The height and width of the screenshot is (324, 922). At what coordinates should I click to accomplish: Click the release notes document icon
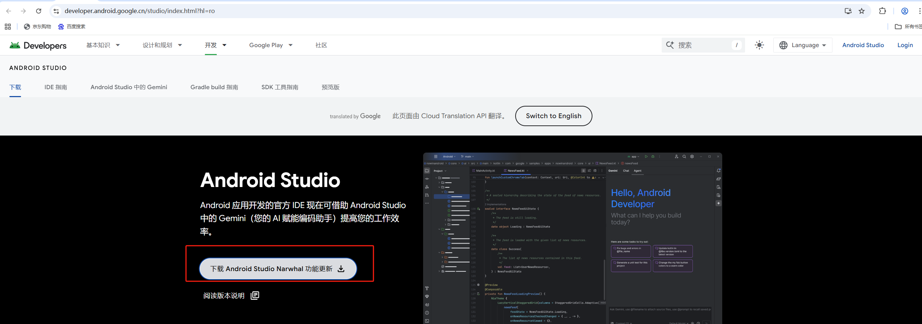click(x=255, y=295)
